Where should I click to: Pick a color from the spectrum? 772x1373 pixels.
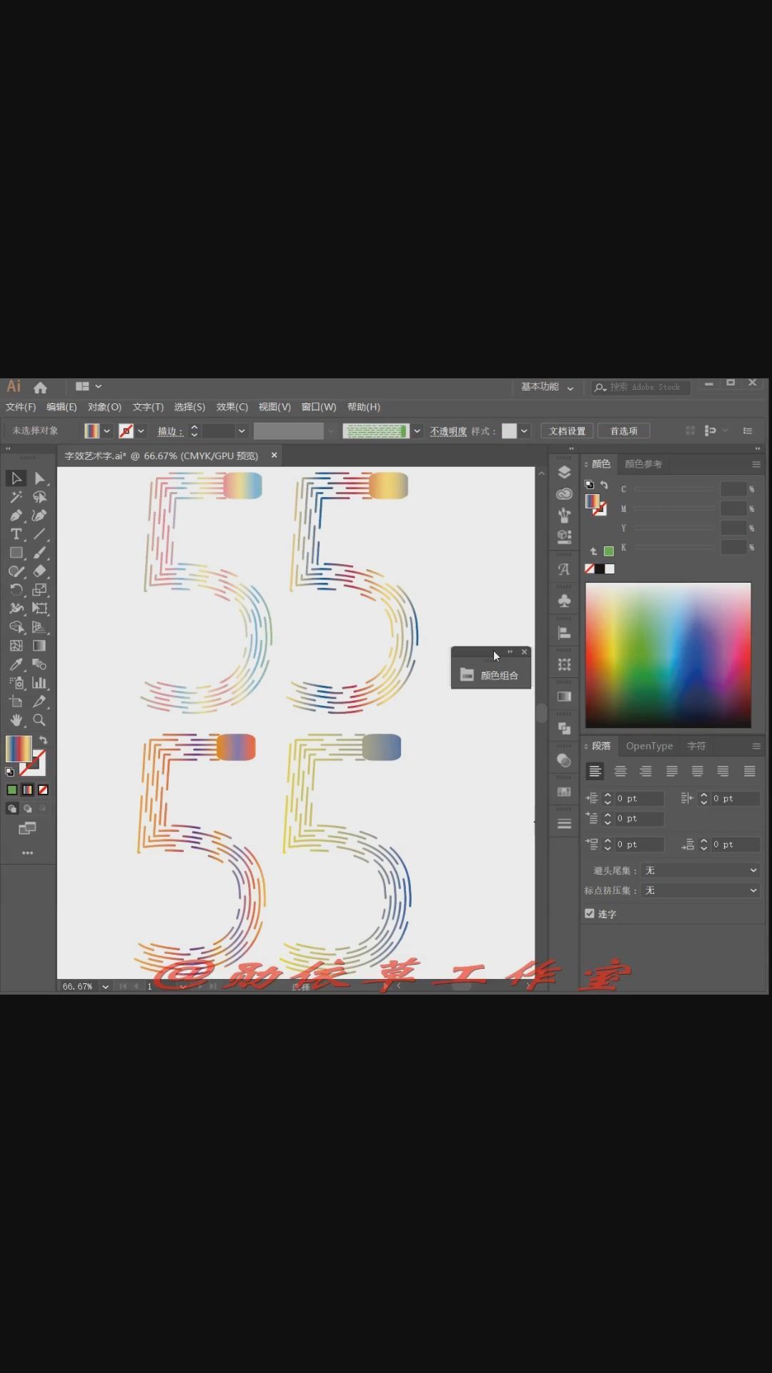pos(668,655)
